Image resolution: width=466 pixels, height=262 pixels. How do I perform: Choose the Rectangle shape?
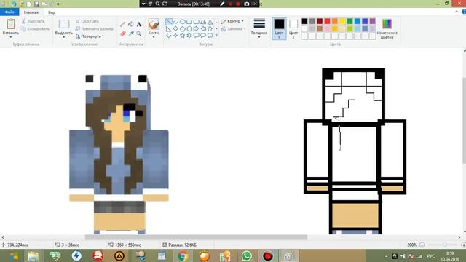[x=189, y=22]
